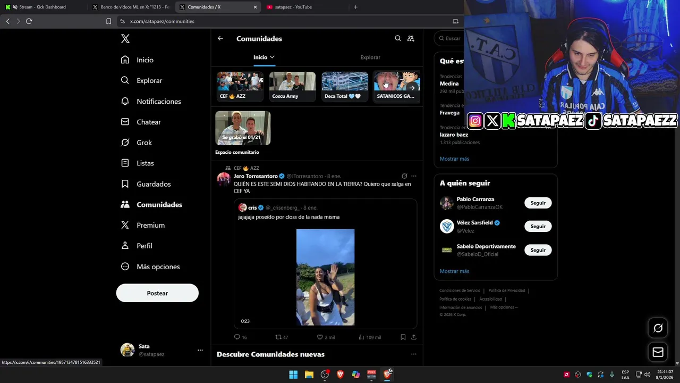
Task: Switch to Banco de videos ML tab
Action: point(131,7)
